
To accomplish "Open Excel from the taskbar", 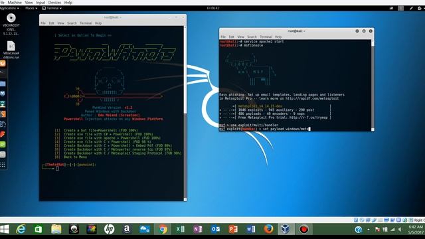I will point(180,229).
